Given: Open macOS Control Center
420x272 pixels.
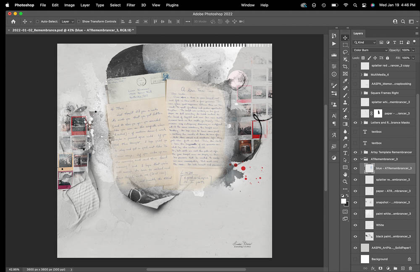Looking at the screenshot, I should [x=364, y=5].
